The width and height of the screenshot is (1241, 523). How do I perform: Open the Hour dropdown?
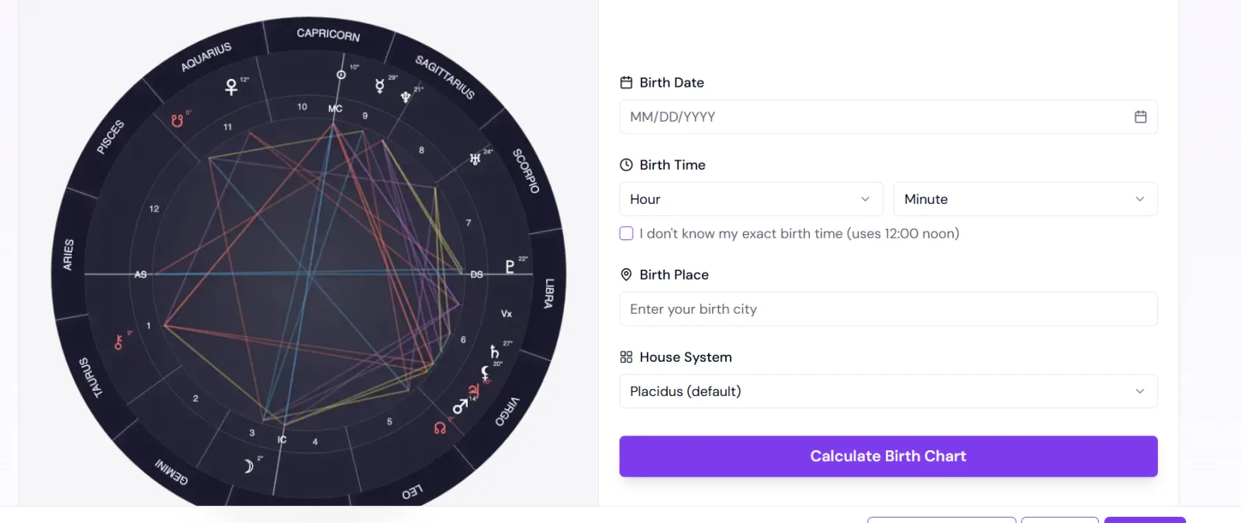click(751, 199)
